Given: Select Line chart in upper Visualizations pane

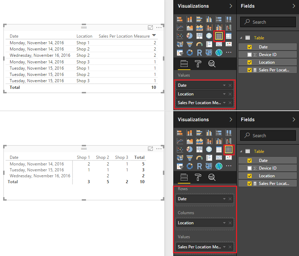Looking at the screenshot, I should (x=180, y=28).
